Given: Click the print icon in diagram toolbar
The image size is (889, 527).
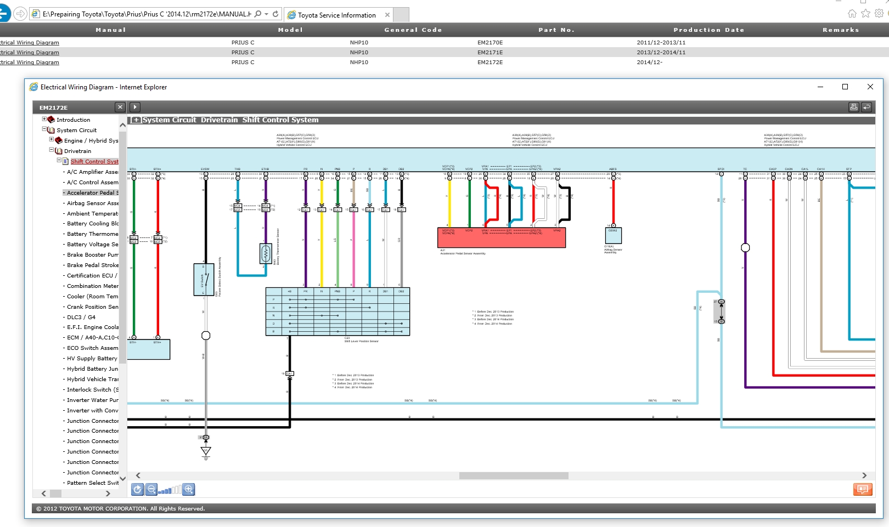Looking at the screenshot, I should [x=853, y=107].
